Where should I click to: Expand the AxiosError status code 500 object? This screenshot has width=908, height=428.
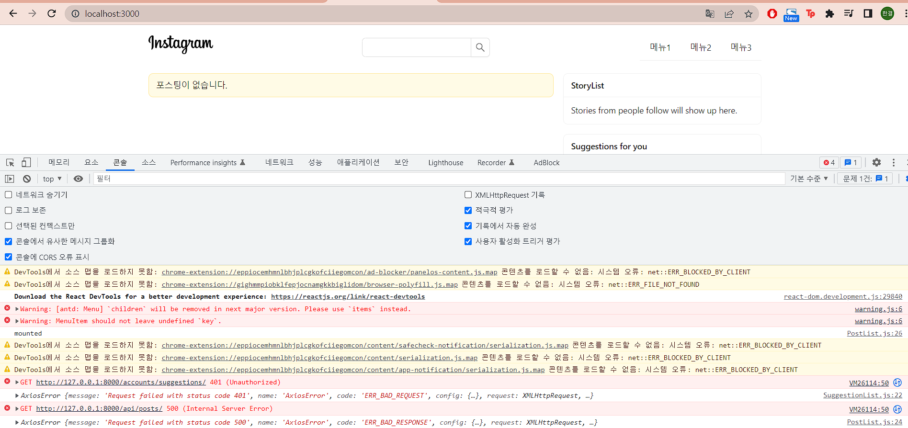click(x=17, y=422)
